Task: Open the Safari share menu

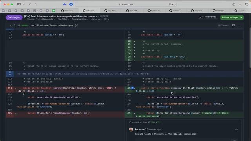Action: 234,4
